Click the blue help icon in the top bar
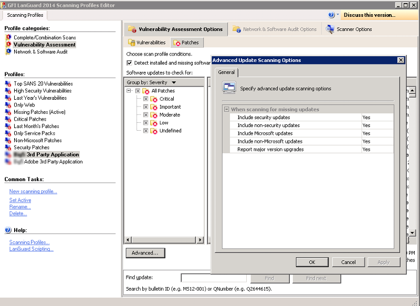Image resolution: width=420 pixels, height=306 pixels. (x=331, y=15)
